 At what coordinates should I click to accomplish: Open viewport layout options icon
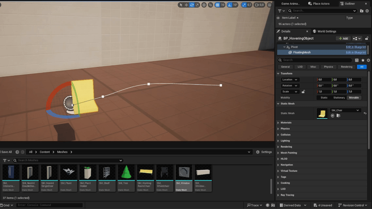269,5
